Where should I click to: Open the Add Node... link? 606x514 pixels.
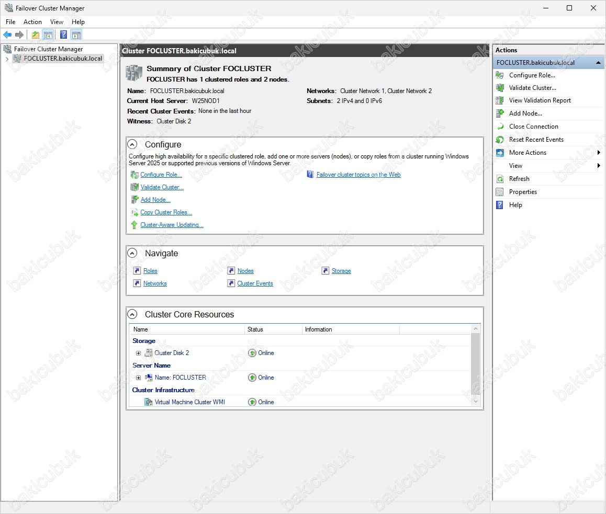[155, 200]
